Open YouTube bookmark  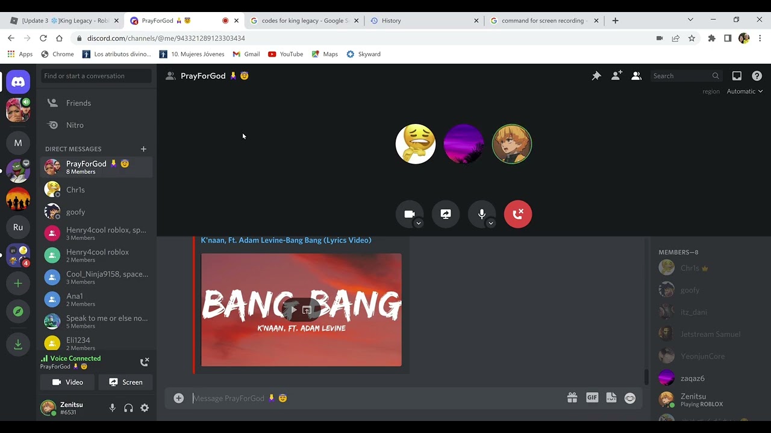(x=286, y=54)
